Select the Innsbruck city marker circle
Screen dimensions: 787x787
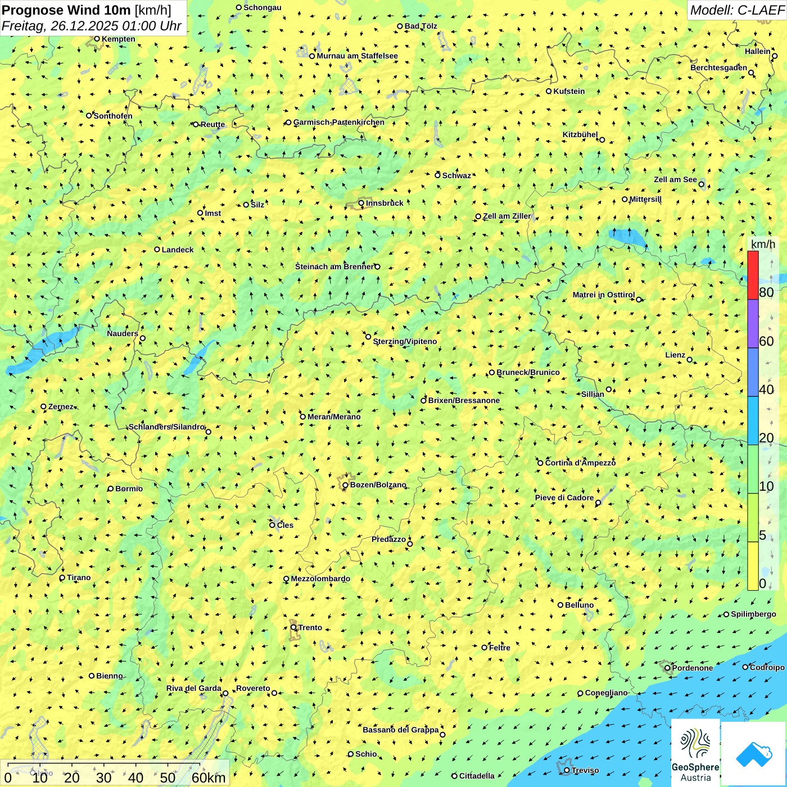[x=361, y=203]
